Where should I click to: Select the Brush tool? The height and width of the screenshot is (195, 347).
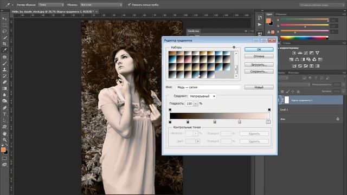point(4,63)
